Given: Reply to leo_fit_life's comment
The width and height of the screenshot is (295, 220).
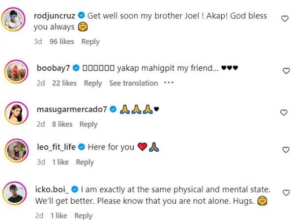Looking at the screenshot, I should point(85,162).
